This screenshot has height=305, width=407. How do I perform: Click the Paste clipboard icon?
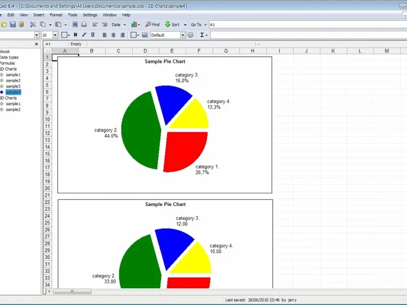(59, 24)
